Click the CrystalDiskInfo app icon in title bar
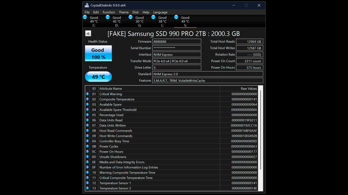This screenshot has width=348, height=195. 87,5
